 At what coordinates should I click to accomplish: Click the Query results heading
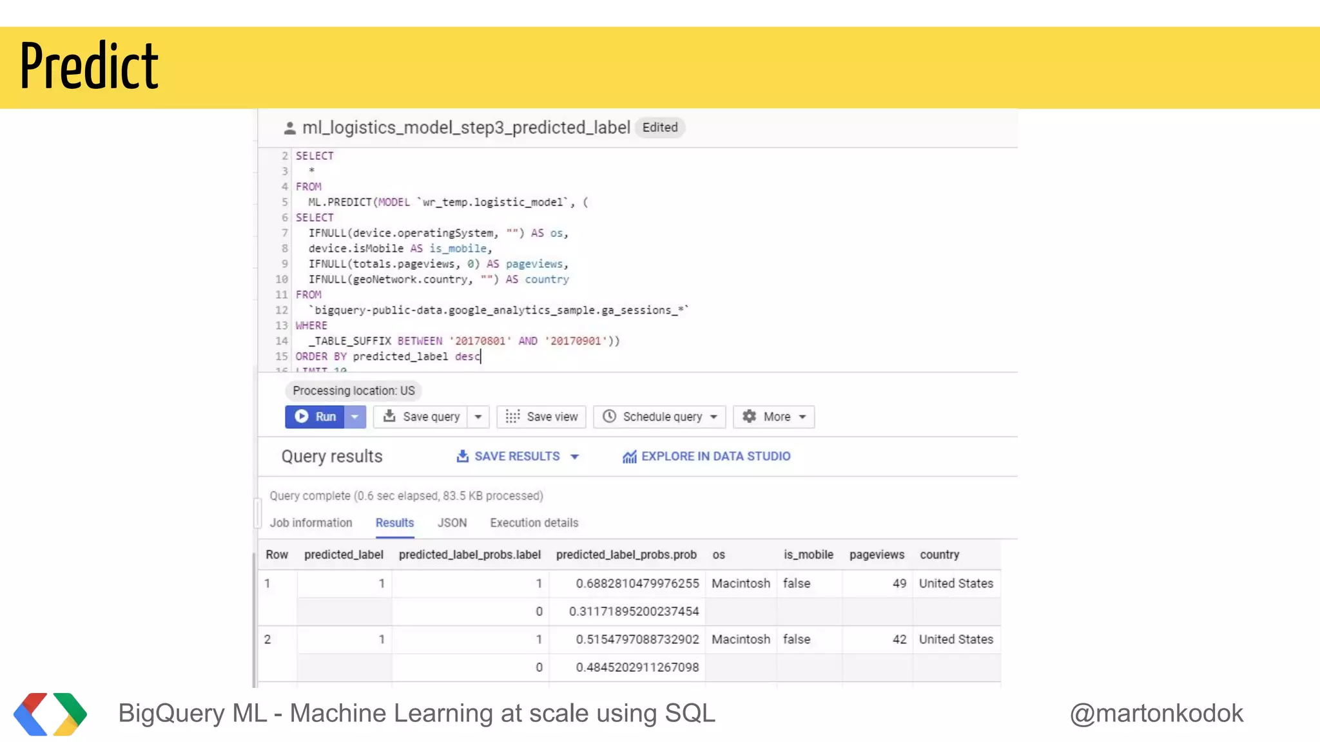(331, 456)
